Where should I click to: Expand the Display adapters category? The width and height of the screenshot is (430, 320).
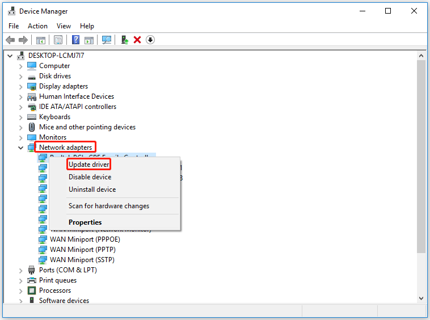pos(20,87)
